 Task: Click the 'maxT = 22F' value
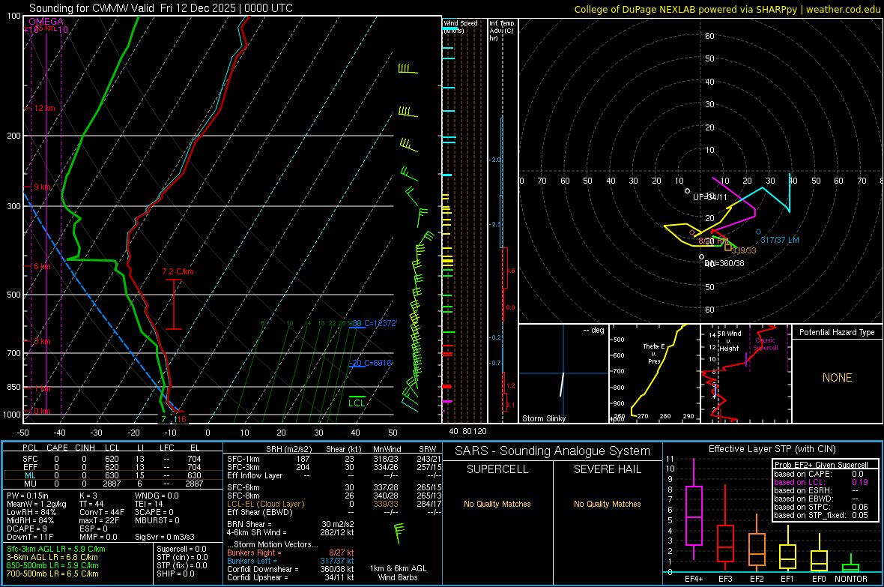click(99, 520)
